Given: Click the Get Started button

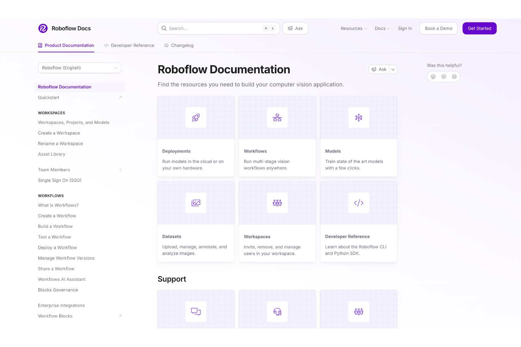Looking at the screenshot, I should point(479,28).
